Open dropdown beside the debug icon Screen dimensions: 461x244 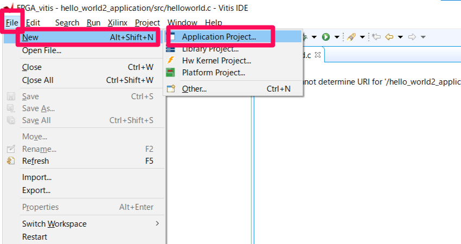click(x=314, y=37)
